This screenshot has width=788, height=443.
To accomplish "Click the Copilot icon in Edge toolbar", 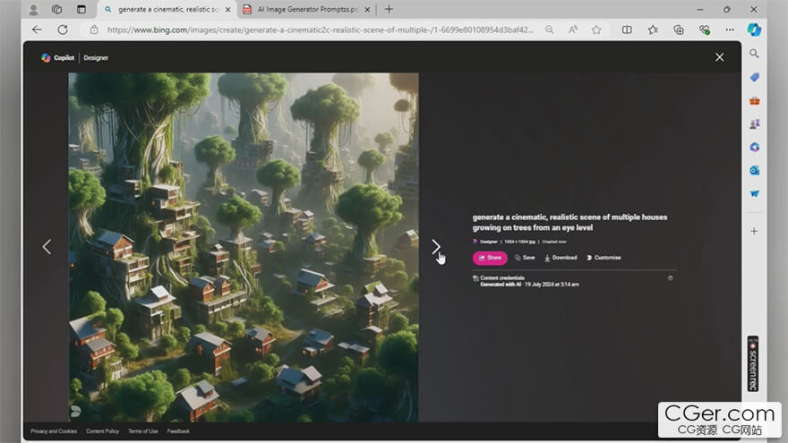I will click(x=754, y=30).
